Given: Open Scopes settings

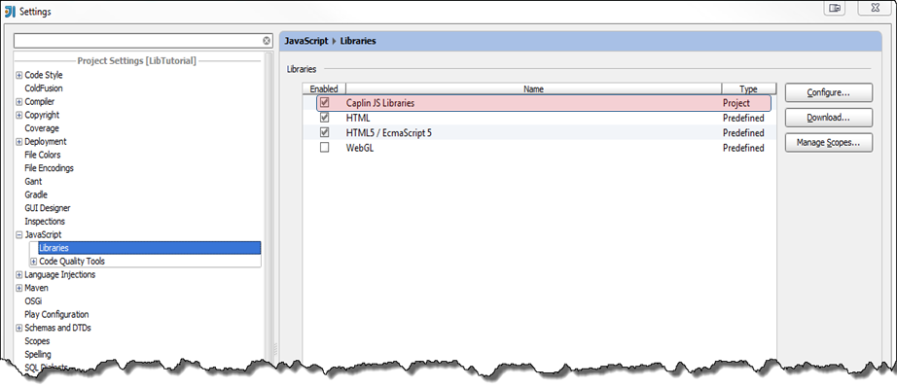Looking at the screenshot, I should 37,341.
